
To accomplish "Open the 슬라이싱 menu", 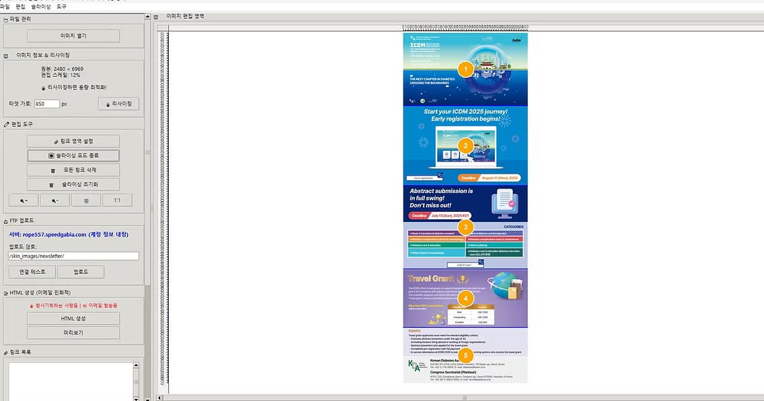I will click(x=40, y=7).
